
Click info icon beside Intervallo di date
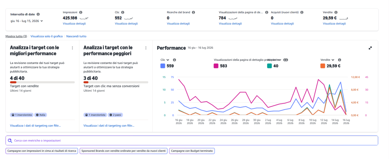pos(38,14)
